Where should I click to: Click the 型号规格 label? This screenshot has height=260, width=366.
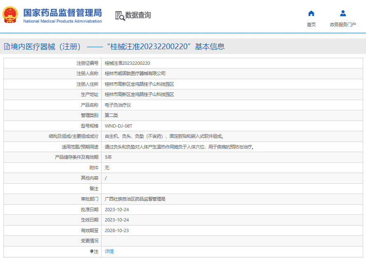pos(90,126)
